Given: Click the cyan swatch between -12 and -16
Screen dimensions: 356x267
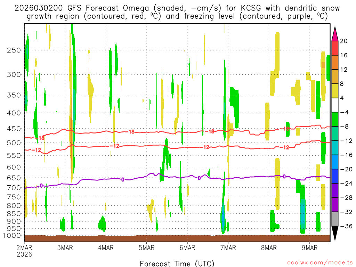Looking at the screenshot, I should tap(335, 148).
